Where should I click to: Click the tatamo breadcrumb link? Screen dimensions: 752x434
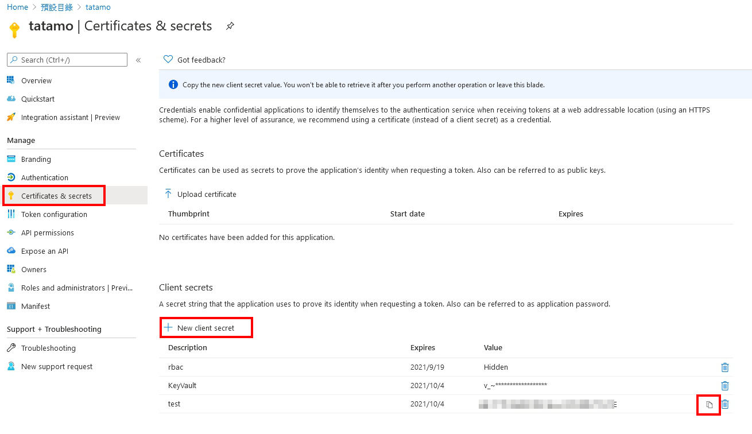coord(98,7)
